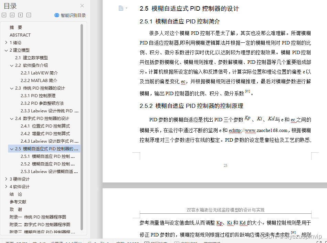Run 智能识别目录 smart outline detection

click(x=70, y=15)
